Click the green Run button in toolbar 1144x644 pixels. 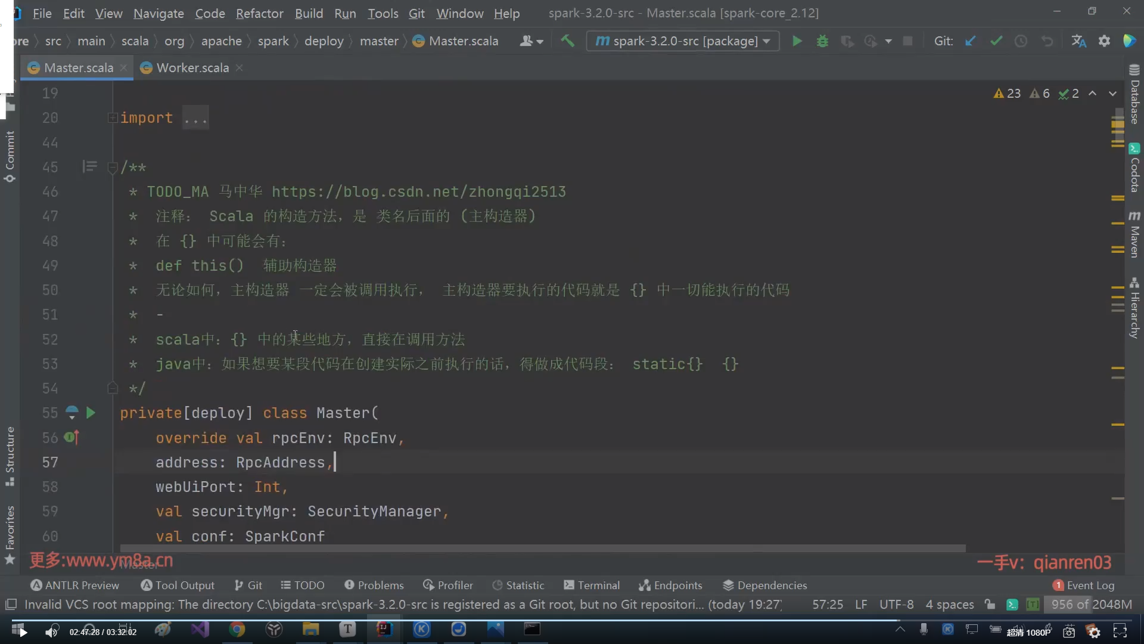click(797, 41)
